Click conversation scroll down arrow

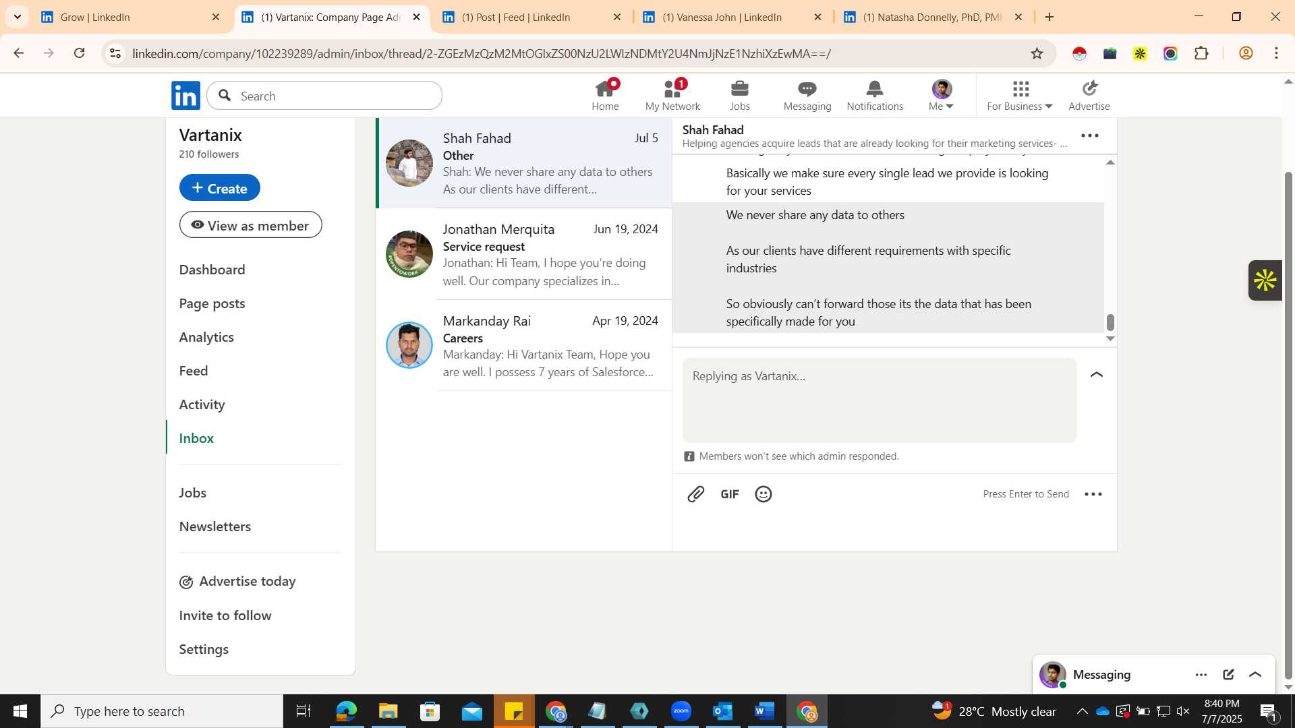1110,338
